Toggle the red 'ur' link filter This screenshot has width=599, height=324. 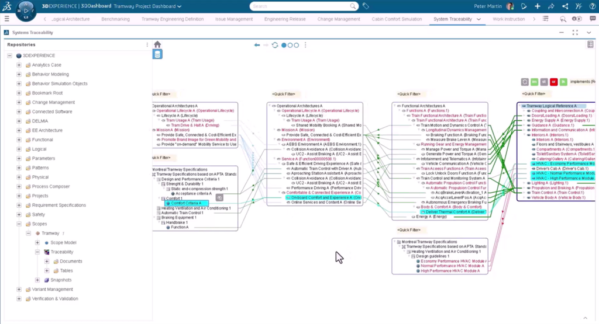553,82
